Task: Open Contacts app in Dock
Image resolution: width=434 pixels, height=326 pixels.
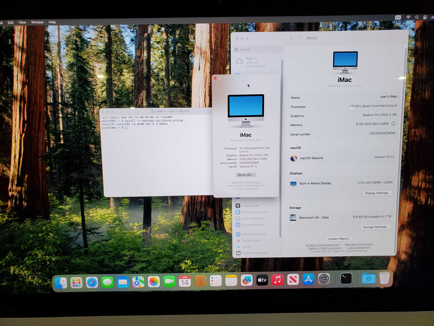Action: pos(200,281)
